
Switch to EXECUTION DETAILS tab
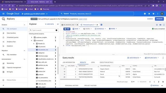[106, 62]
